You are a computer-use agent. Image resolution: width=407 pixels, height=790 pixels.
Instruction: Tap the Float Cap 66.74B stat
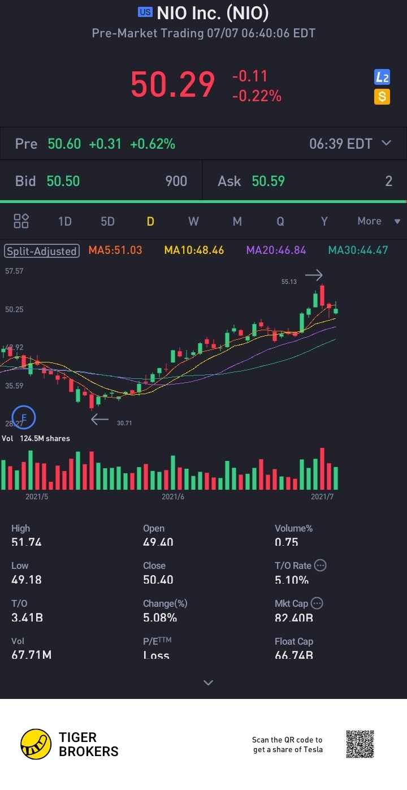pos(294,648)
